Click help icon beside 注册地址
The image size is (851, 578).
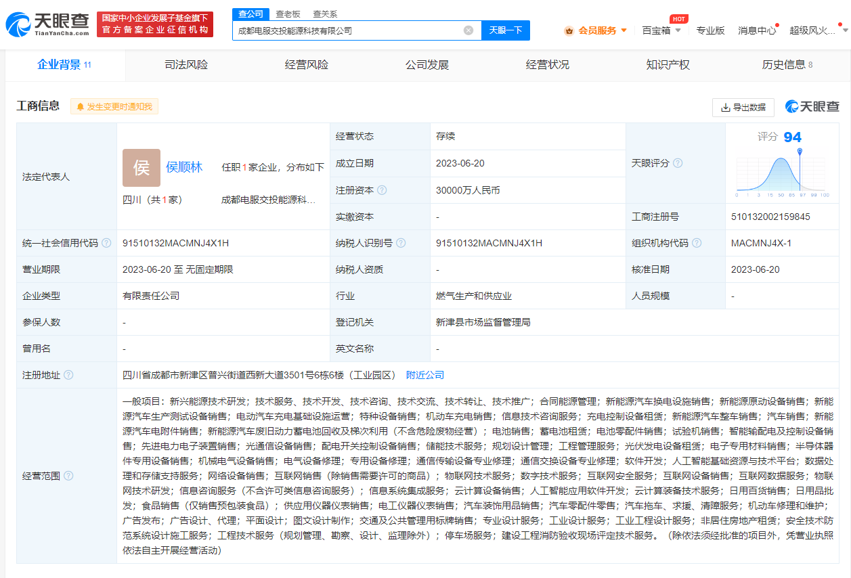click(68, 375)
